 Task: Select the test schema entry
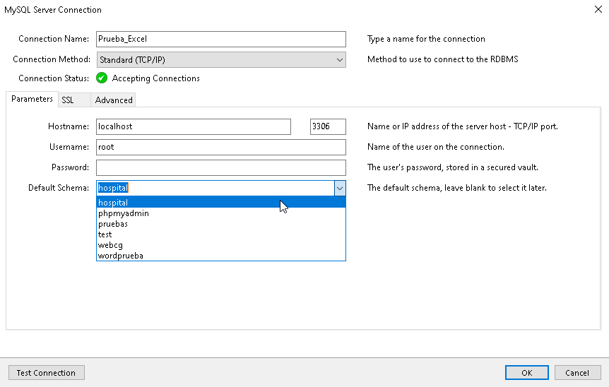click(x=105, y=234)
